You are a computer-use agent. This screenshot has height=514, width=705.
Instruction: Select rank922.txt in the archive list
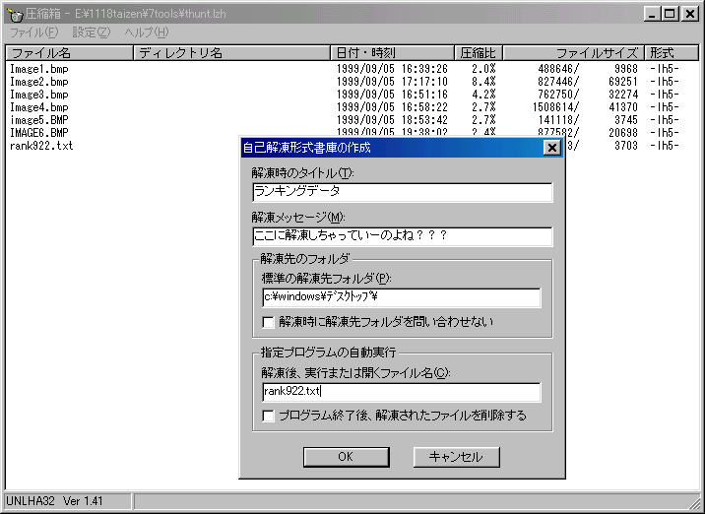click(41, 146)
